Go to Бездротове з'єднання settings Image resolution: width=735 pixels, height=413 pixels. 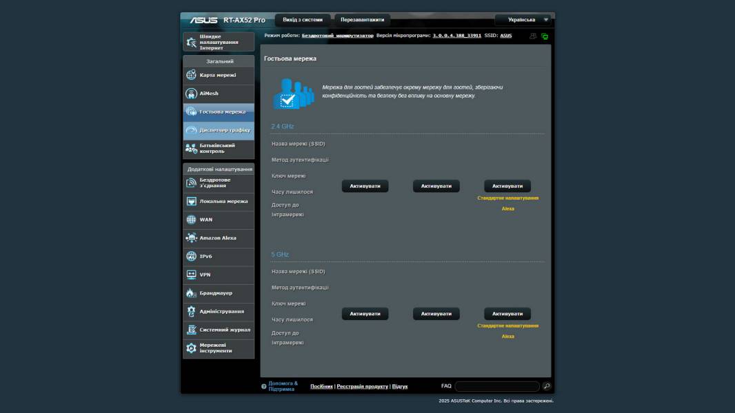224,182
